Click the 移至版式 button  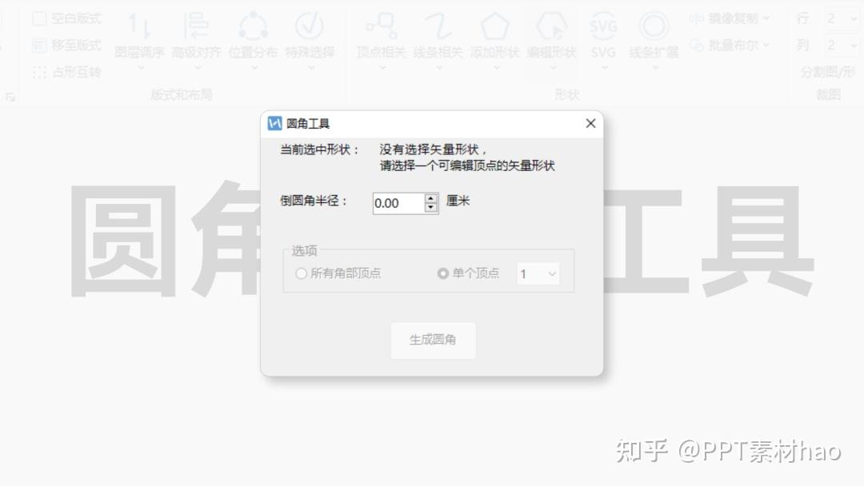click(67, 45)
